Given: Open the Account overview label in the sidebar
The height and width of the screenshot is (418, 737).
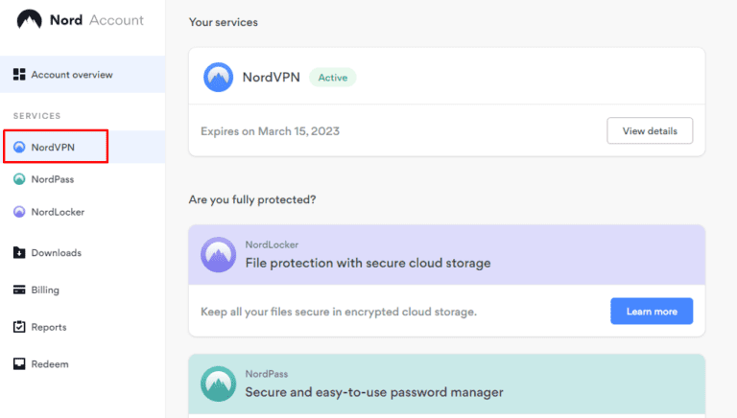Looking at the screenshot, I should point(72,75).
